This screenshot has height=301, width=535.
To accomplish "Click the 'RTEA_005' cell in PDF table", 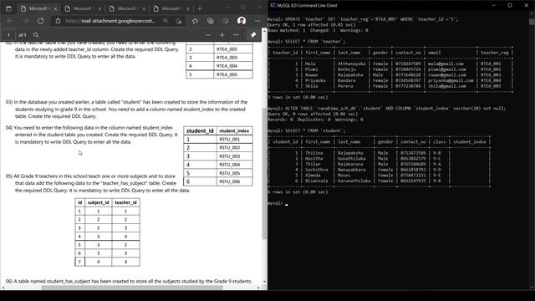I will tap(233, 74).
